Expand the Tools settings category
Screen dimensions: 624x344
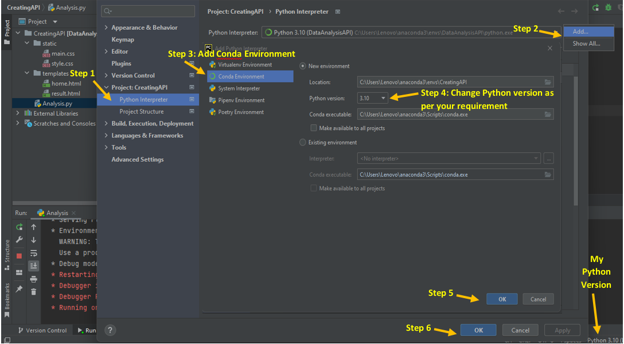click(106, 147)
